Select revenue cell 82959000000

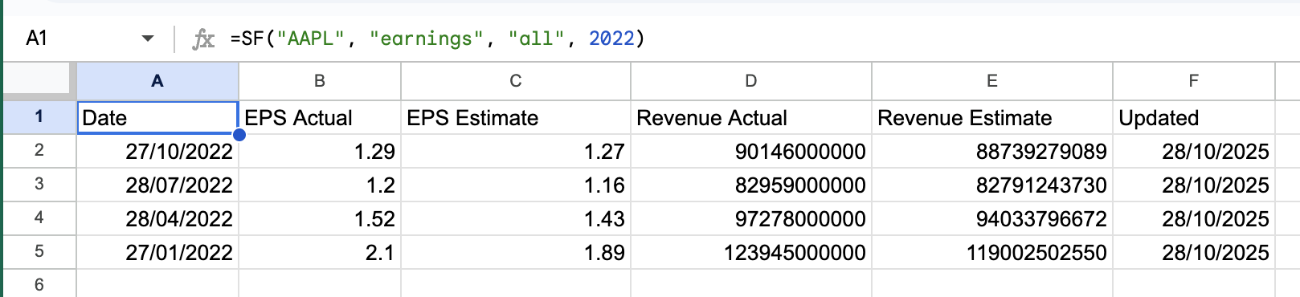751,185
